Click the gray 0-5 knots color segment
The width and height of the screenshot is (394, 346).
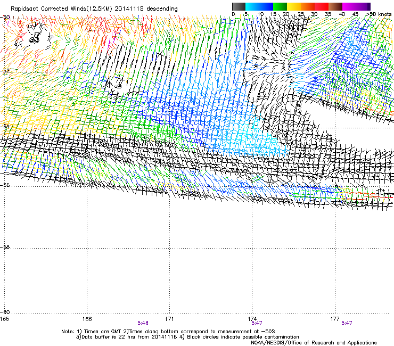(x=239, y=6)
